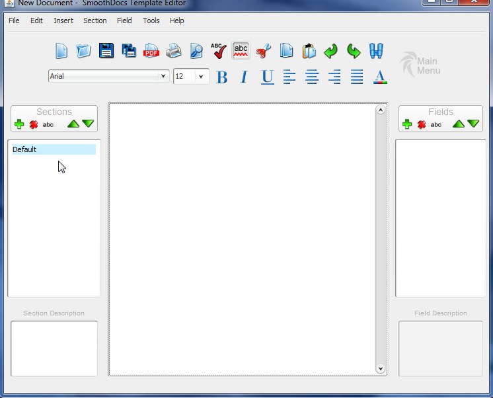Open print preview magnifier icon
Image resolution: width=493 pixels, height=398 pixels.
[x=196, y=51]
